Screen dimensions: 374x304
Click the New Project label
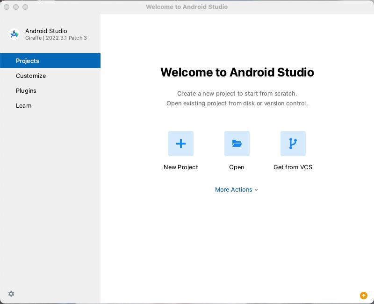pos(181,167)
